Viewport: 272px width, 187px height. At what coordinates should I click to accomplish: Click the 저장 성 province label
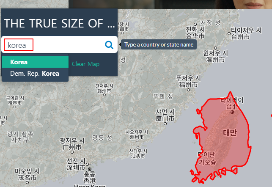pyautogui.click(x=210, y=22)
